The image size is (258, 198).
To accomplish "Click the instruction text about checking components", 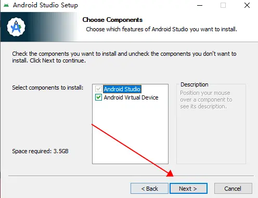I will coord(124,57).
